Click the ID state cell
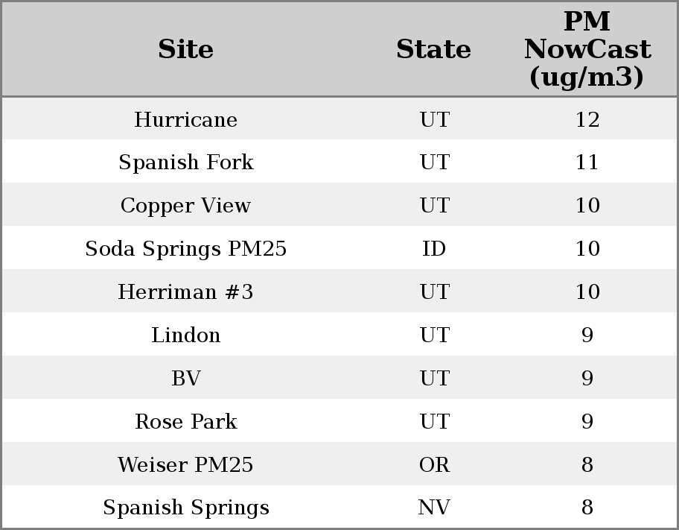Screen dimensions: 679x530 point(434,249)
